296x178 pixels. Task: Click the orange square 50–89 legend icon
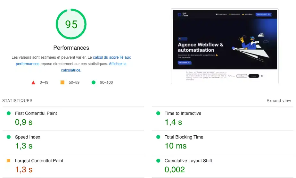[x=62, y=82]
